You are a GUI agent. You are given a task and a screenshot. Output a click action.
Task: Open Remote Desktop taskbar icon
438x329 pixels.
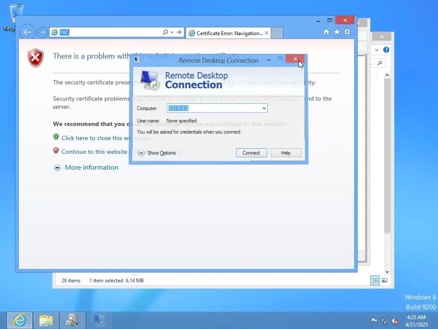(99, 320)
